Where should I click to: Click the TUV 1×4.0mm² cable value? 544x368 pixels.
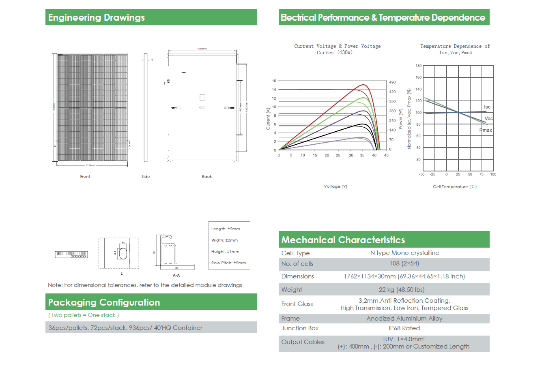(404, 343)
